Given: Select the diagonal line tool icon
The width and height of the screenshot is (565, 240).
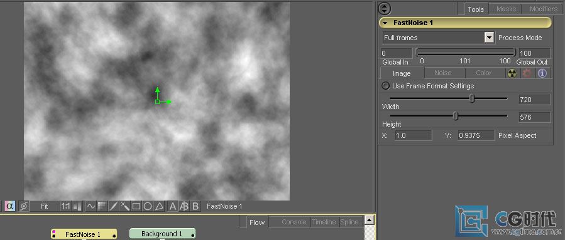Looking at the screenshot, I should point(114,206).
